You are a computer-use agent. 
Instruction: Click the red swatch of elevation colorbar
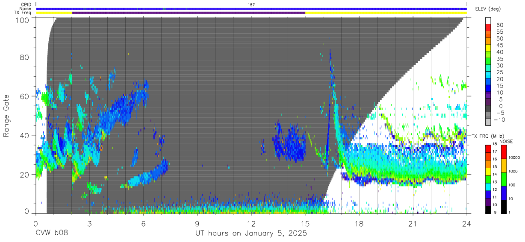[x=488, y=28]
